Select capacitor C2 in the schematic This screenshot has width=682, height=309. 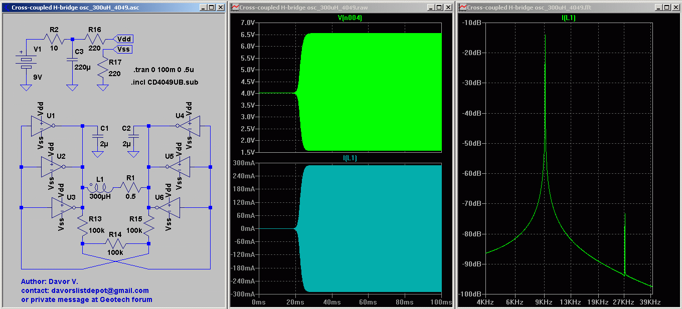click(x=133, y=136)
